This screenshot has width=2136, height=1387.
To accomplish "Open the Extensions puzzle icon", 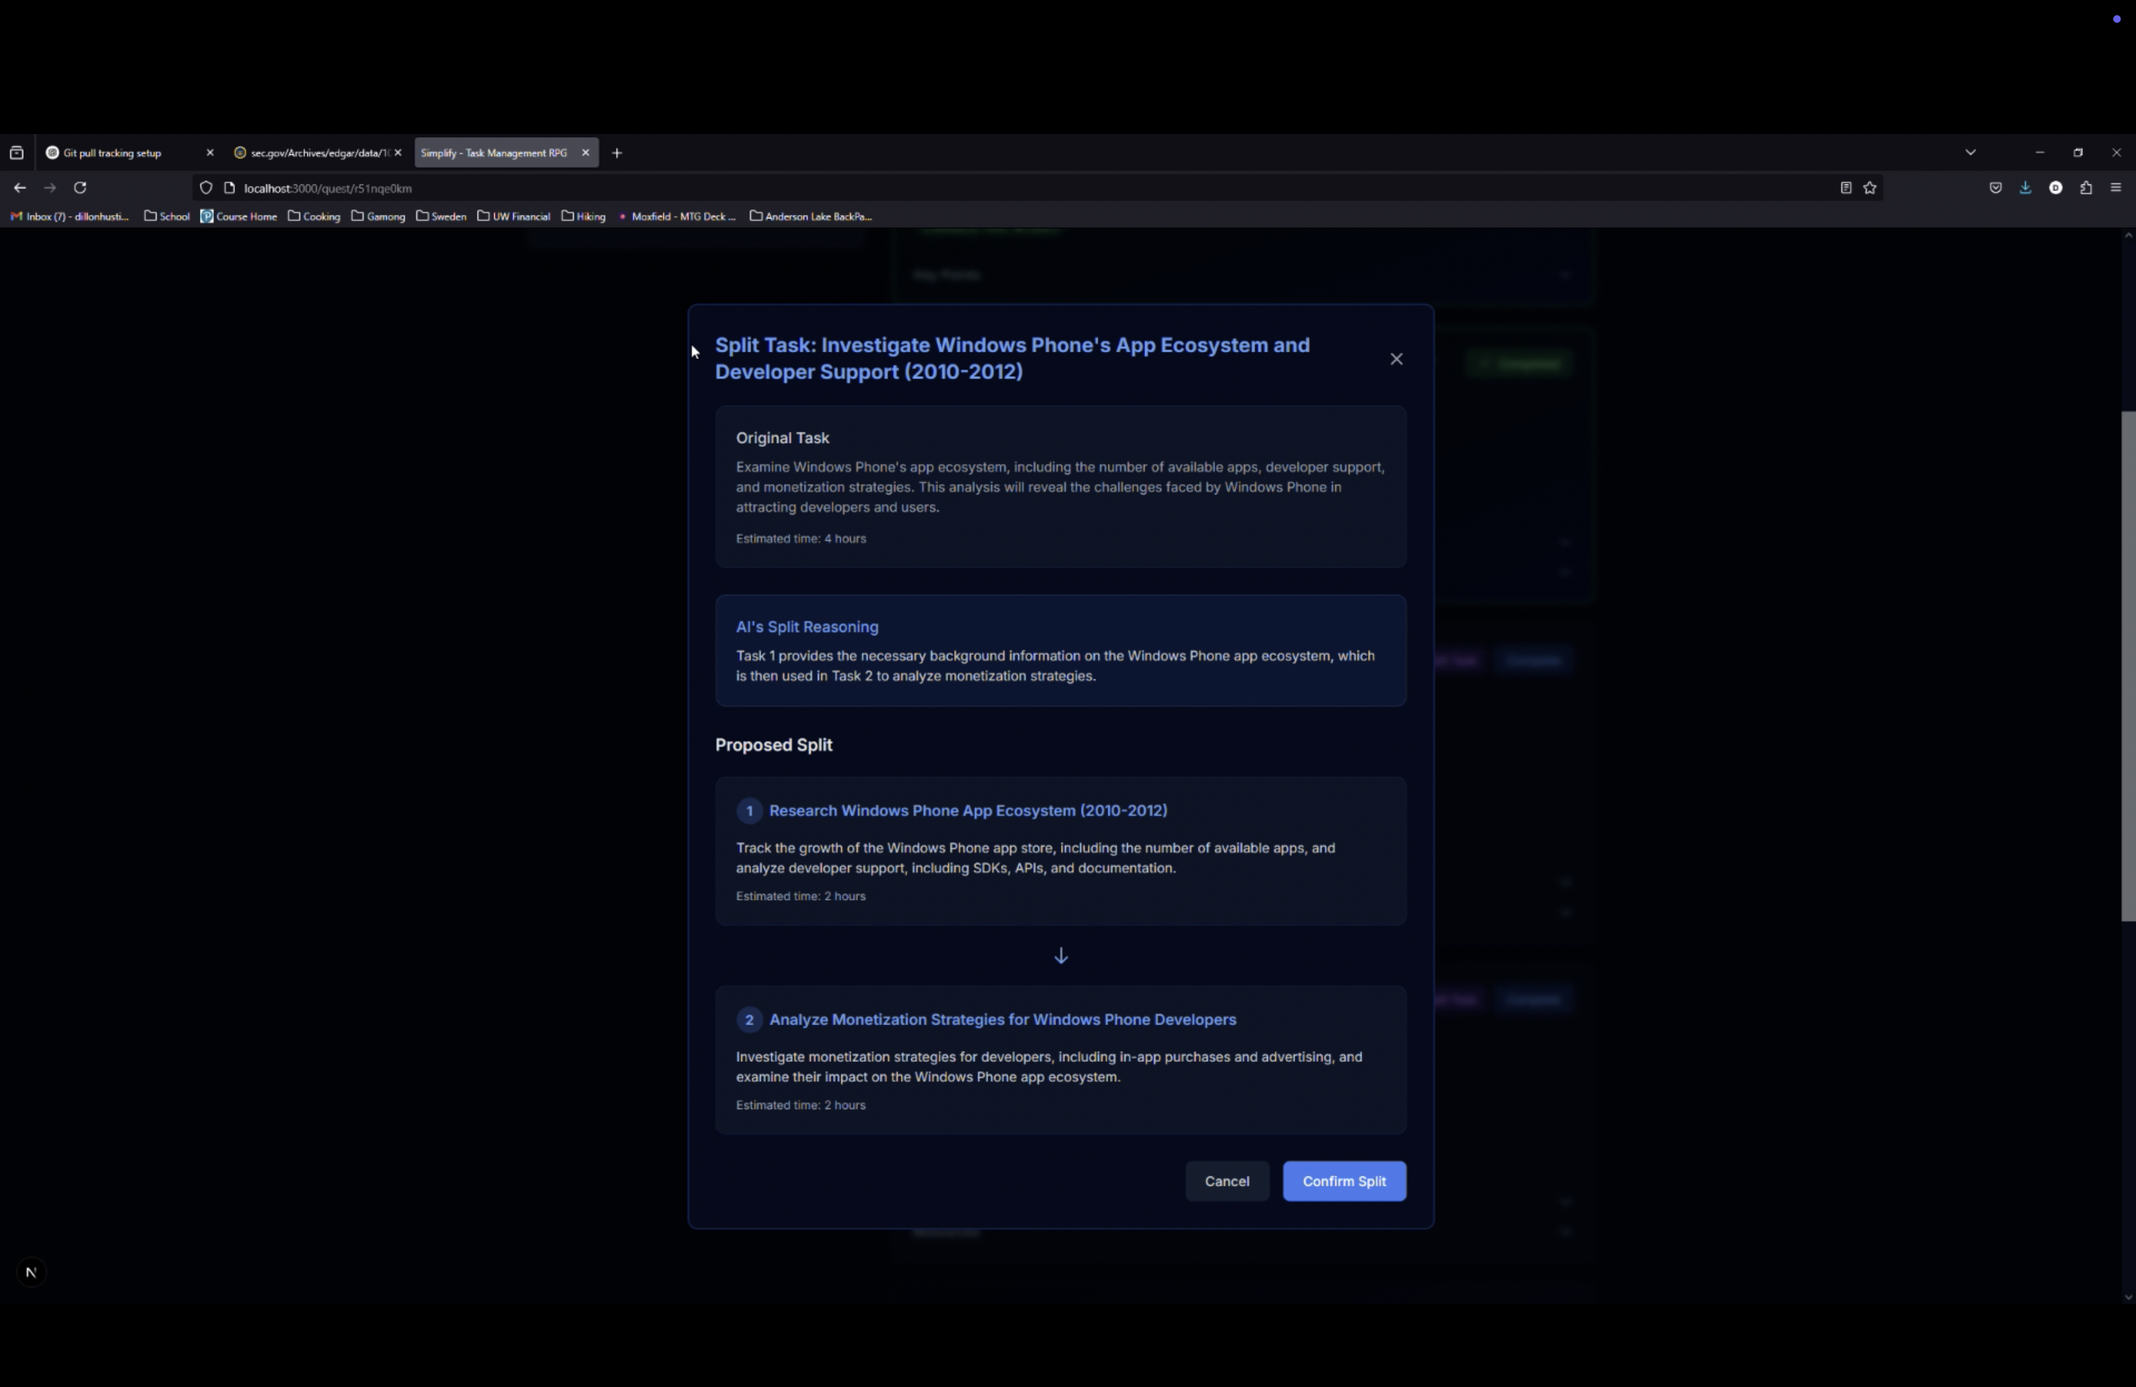I will coord(2086,187).
